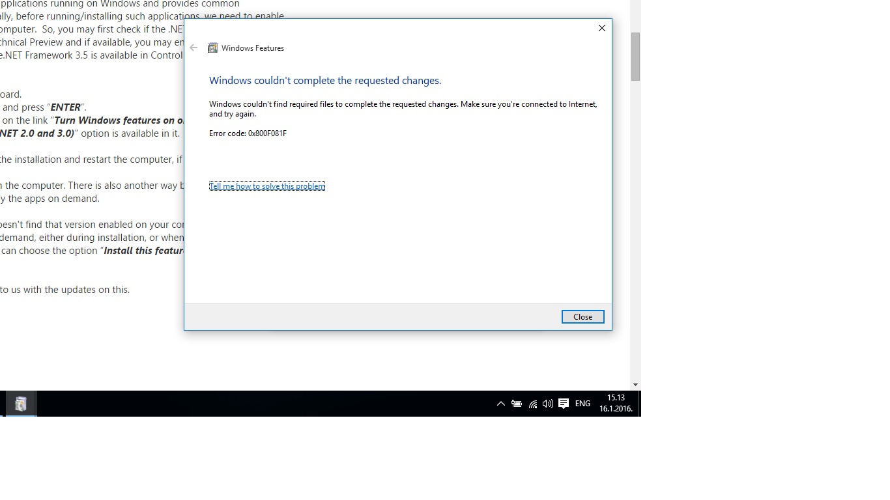Open the Windows Features app on taskbar
Viewport: 890px width, 500px height.
point(21,404)
